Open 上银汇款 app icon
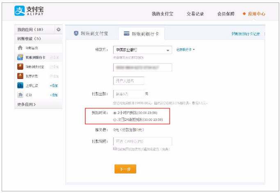Viewport: 280px width, 193px height. point(20,85)
